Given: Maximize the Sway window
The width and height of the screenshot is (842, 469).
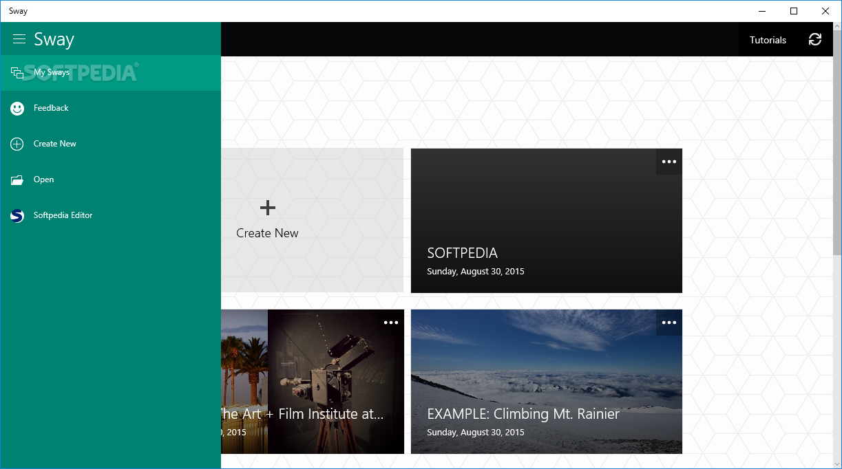Looking at the screenshot, I should pos(794,11).
